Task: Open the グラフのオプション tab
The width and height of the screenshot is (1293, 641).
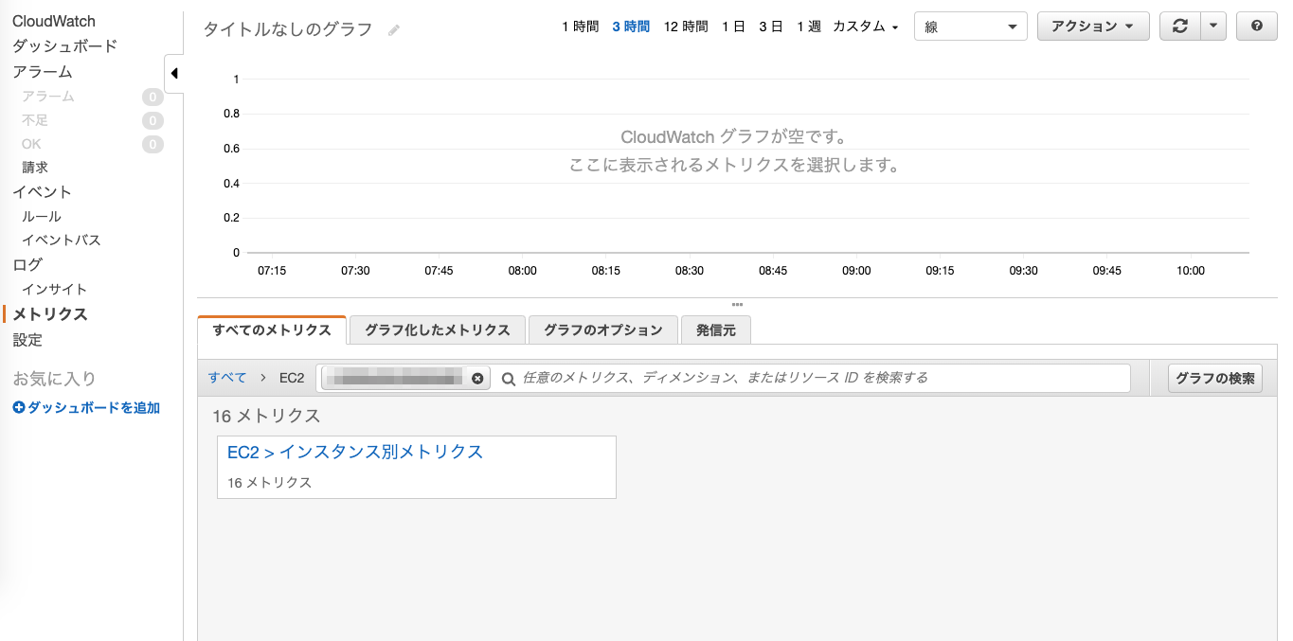Action: pyautogui.click(x=603, y=329)
